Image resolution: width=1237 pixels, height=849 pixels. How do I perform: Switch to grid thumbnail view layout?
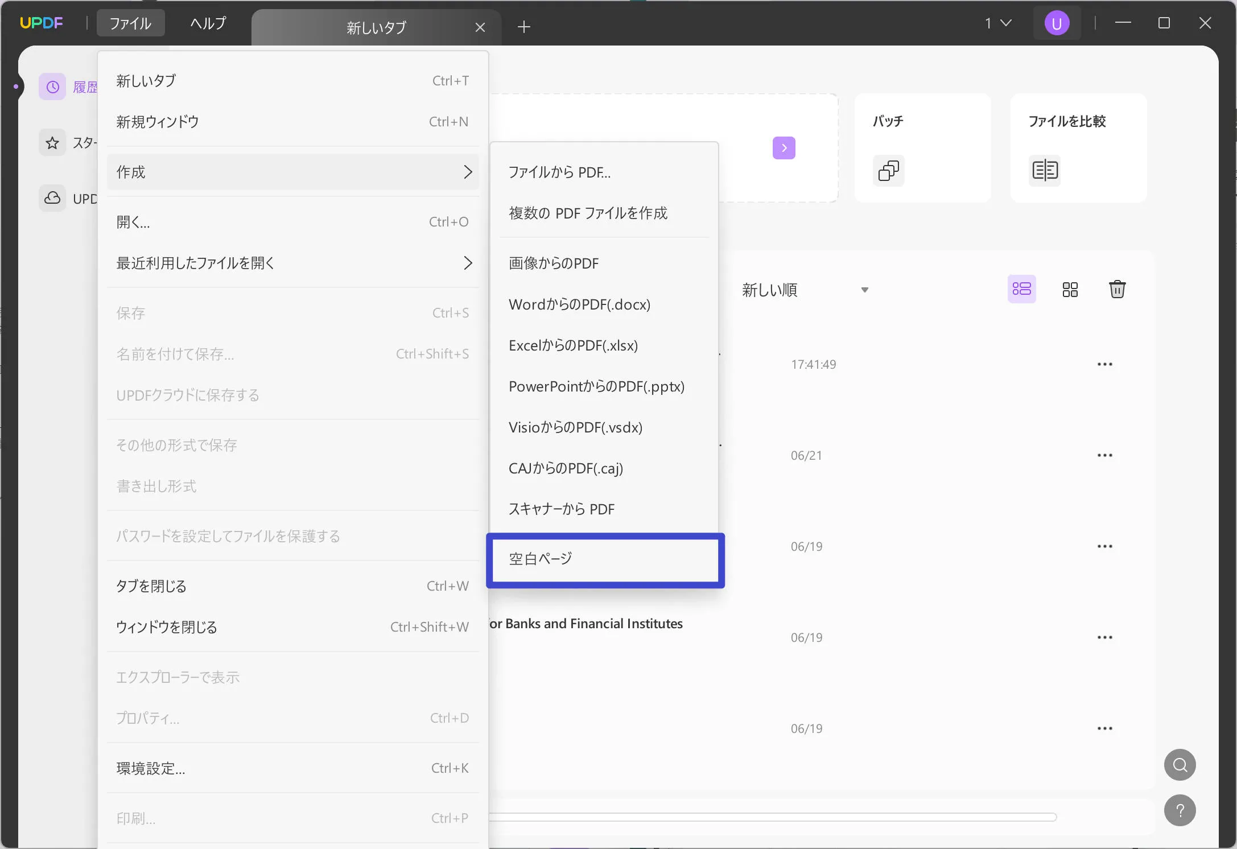pyautogui.click(x=1070, y=290)
